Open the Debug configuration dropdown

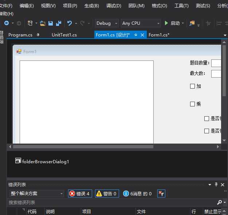tap(107, 23)
